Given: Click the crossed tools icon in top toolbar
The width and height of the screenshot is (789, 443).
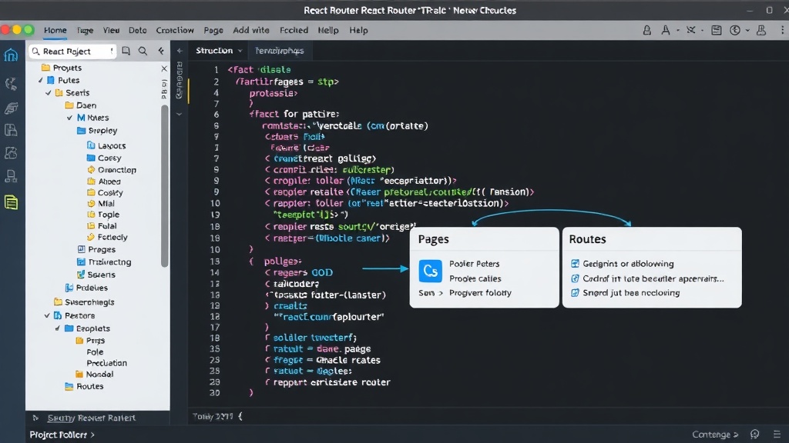Looking at the screenshot, I should 691,30.
